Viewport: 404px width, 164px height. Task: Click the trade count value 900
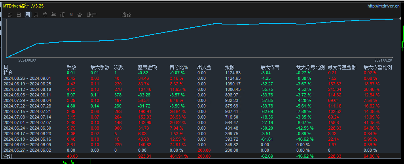(x=118, y=128)
